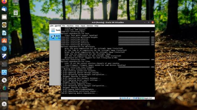Click terminal line "Creating system user accounts..."
The width and height of the screenshot is (197, 110).
point(83,71)
